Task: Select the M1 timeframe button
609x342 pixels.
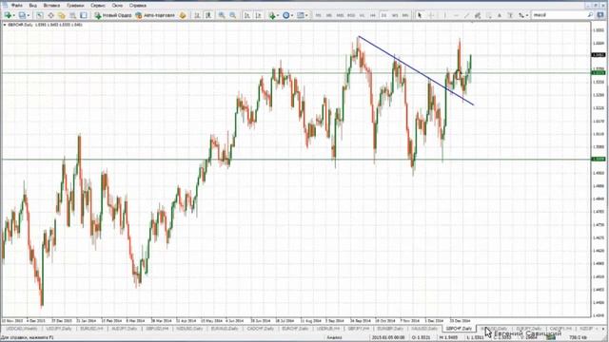Action: tap(318, 15)
